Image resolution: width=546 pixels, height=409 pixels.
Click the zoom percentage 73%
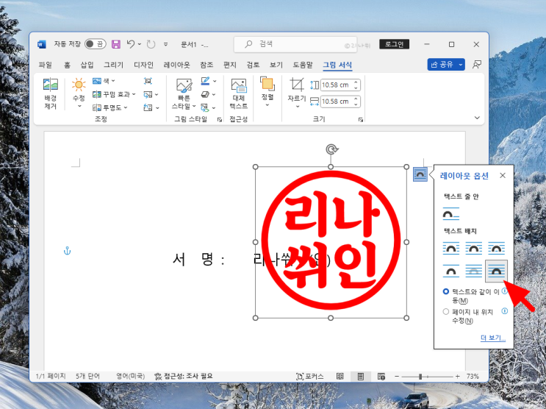473,376
